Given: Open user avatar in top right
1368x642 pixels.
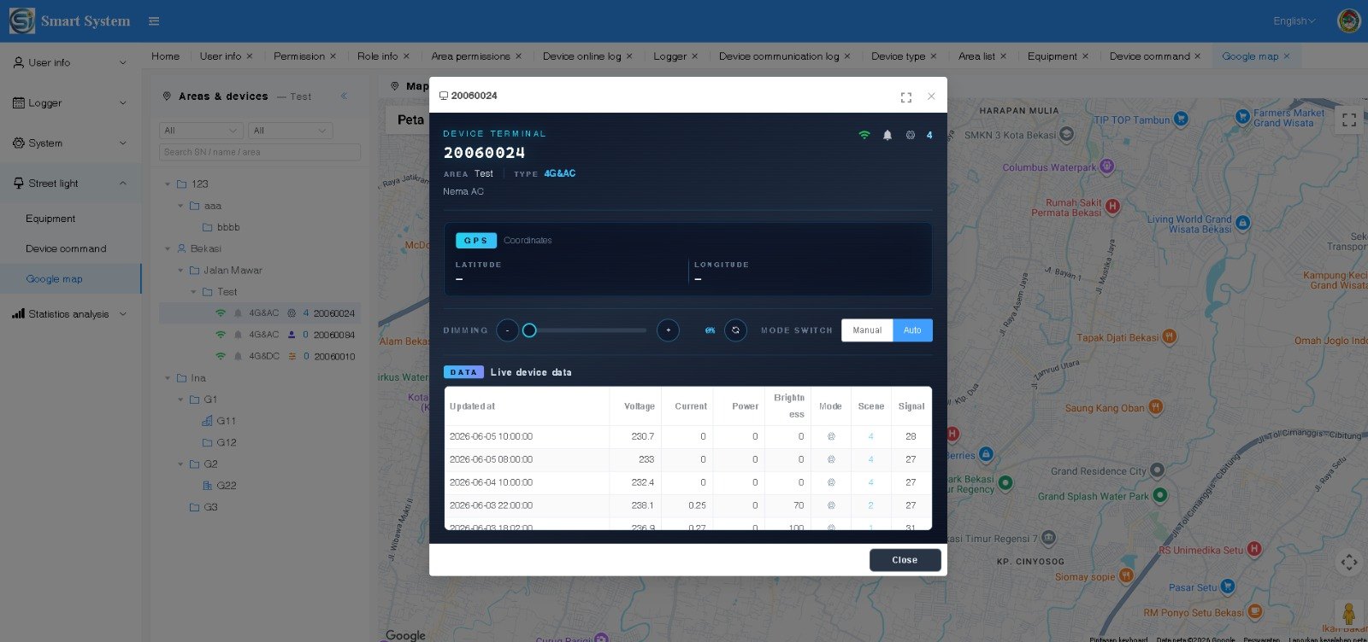Looking at the screenshot, I should click(x=1349, y=21).
